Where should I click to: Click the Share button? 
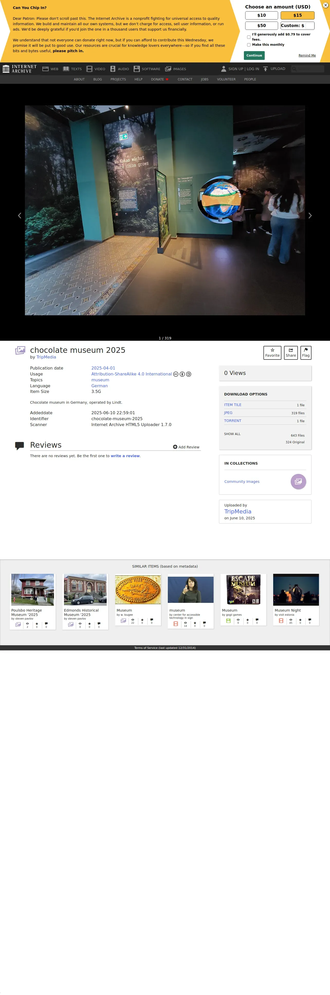[x=291, y=353]
